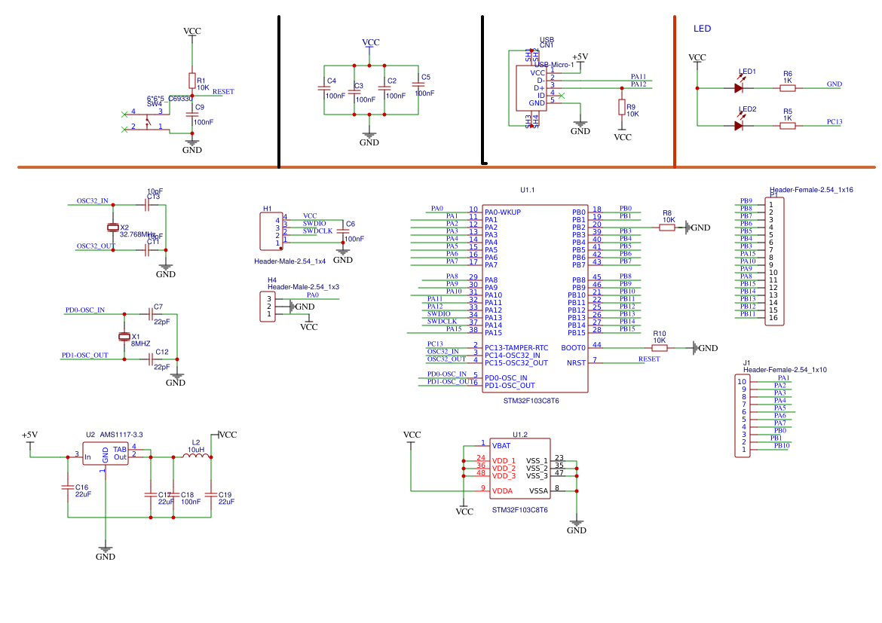Select decoupling capacitor C4
Image resolution: width=882 pixels, height=623 pixels.
tap(324, 88)
